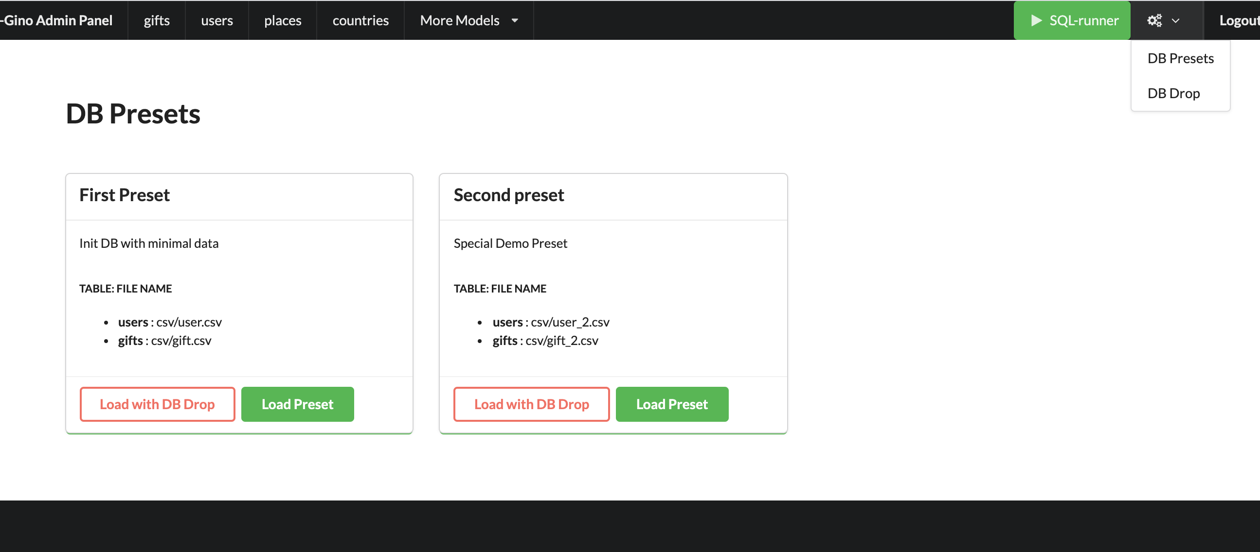Choose DB Drop menu entry

click(x=1173, y=93)
